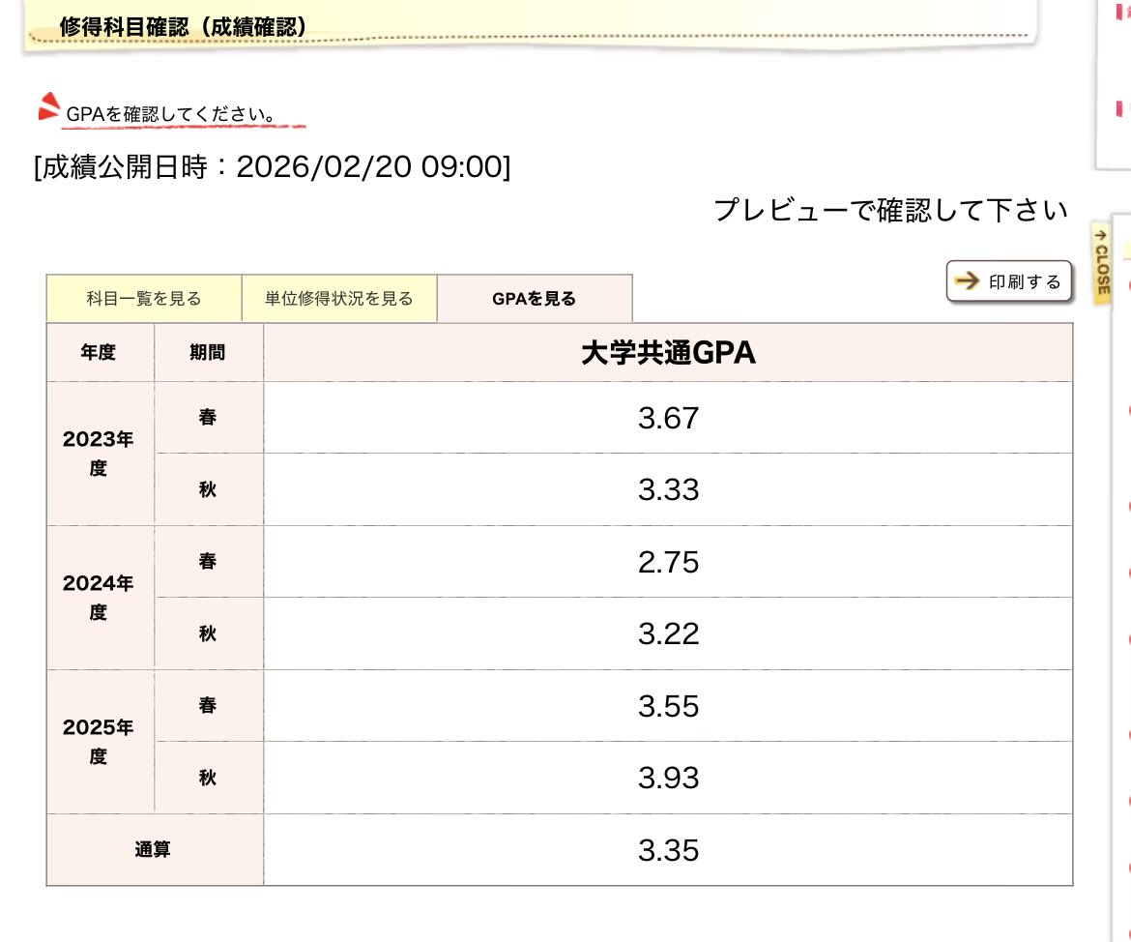
Task: Click the 2024年度 row label
Action: 100,598
